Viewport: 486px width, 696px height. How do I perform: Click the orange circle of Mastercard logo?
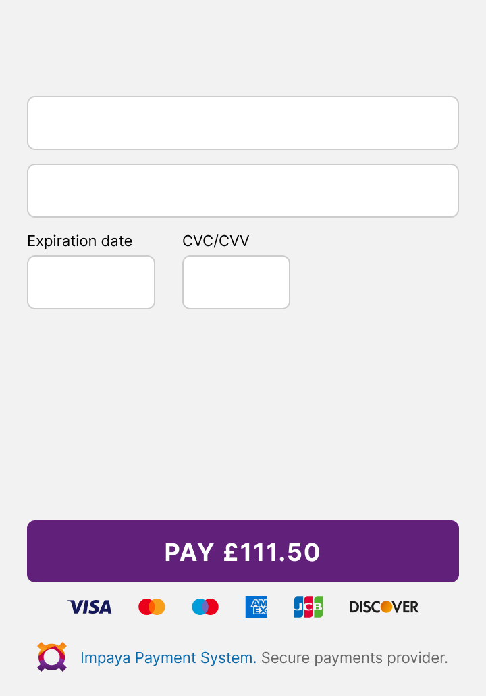coord(159,607)
